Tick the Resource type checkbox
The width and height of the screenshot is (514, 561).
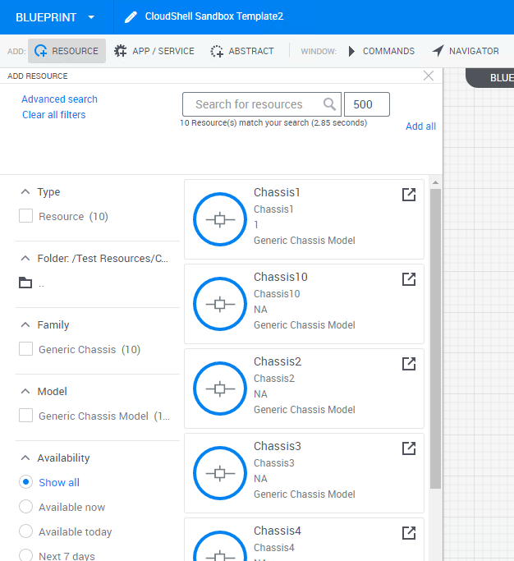click(x=25, y=216)
